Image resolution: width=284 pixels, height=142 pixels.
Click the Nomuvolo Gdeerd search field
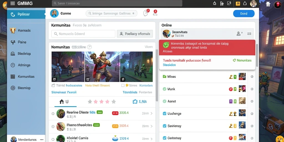(83, 34)
